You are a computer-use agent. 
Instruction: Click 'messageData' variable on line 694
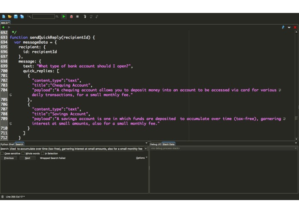click(x=35, y=42)
